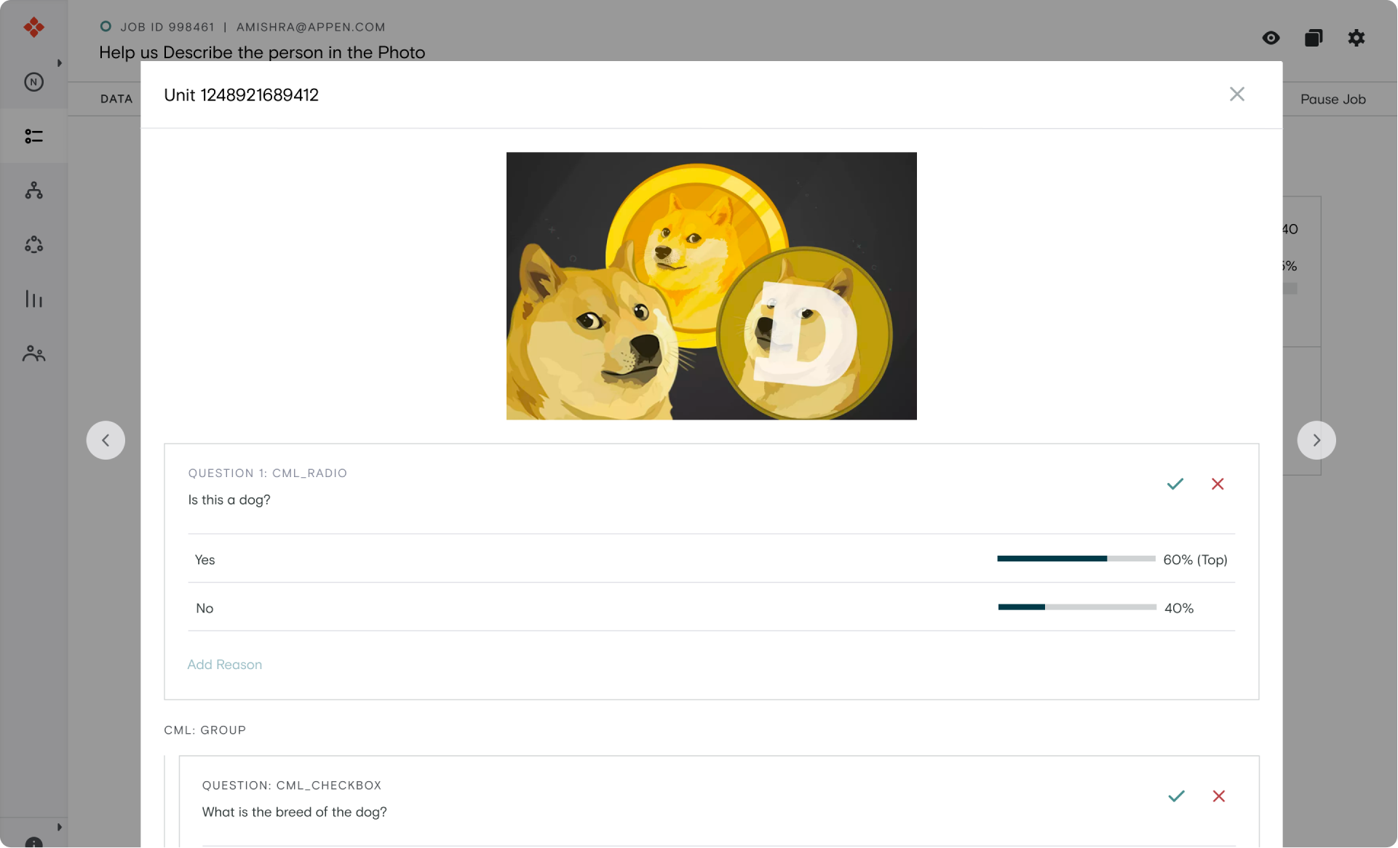The width and height of the screenshot is (1398, 848).
Task: Accept Question 1 with green checkmark
Action: 1175,484
